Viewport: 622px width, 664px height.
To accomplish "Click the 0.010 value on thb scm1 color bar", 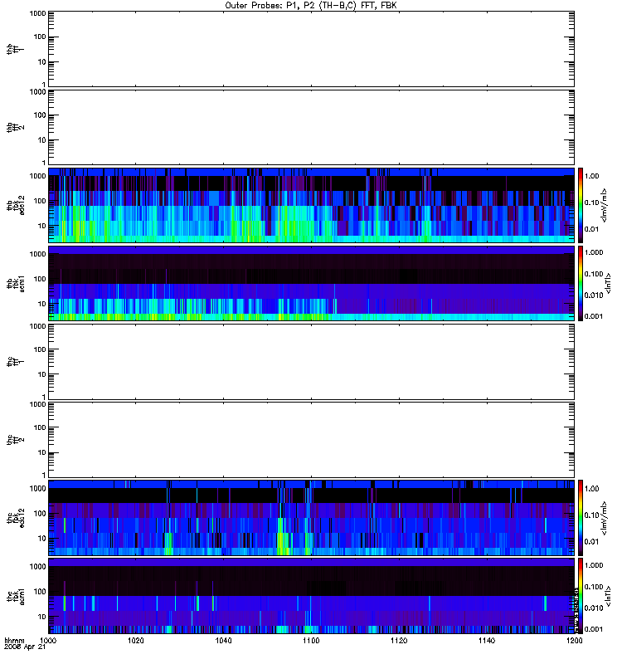I will point(594,295).
